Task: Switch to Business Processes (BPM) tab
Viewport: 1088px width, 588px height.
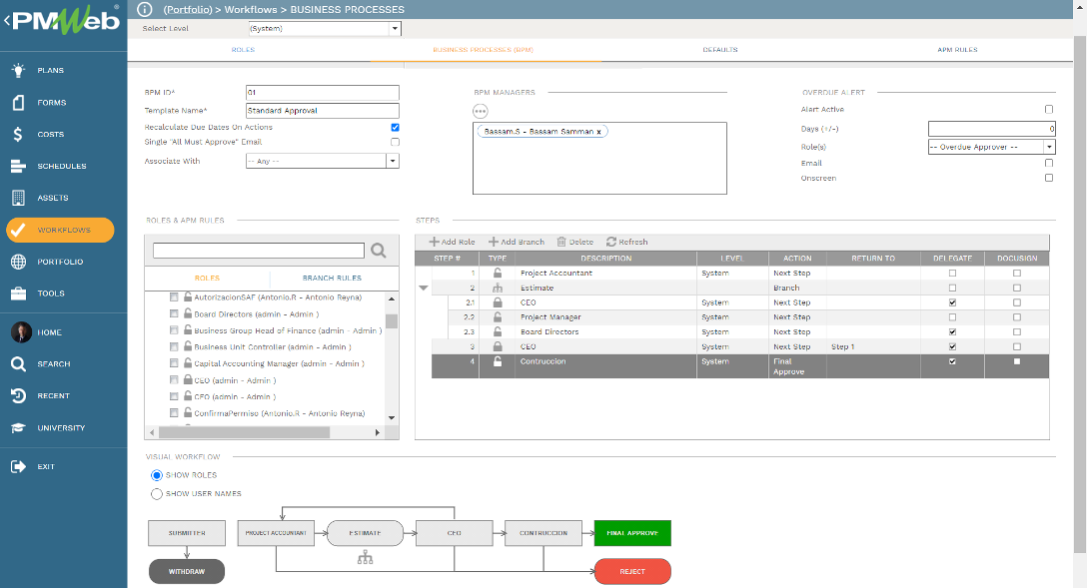Action: tap(483, 50)
